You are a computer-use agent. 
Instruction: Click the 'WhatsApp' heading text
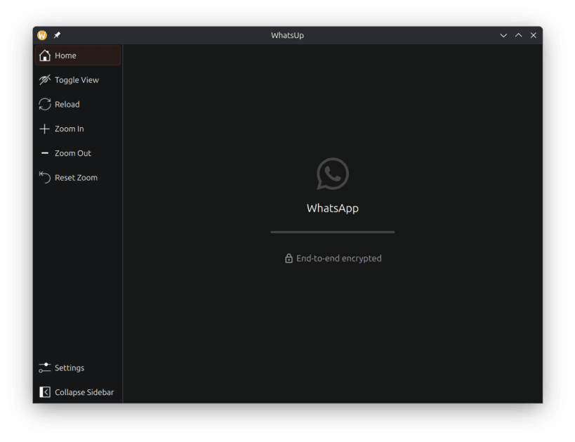click(333, 208)
